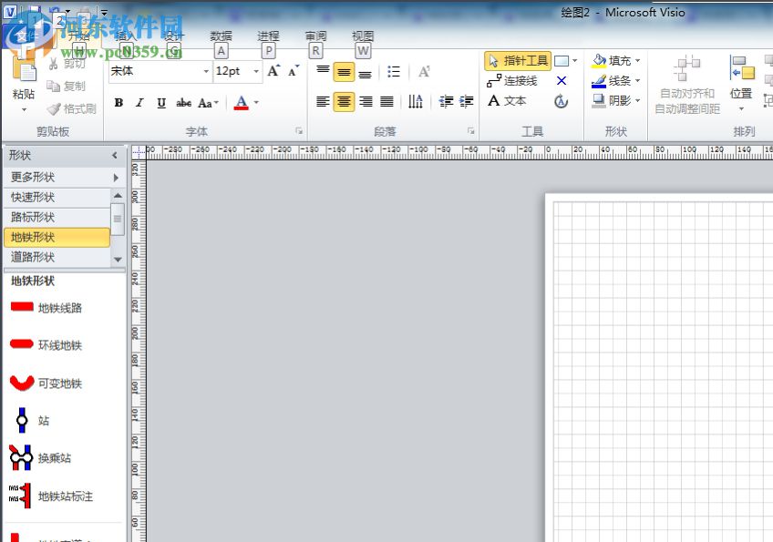Select Align Right text icon
This screenshot has width=773, height=542.
click(x=366, y=102)
